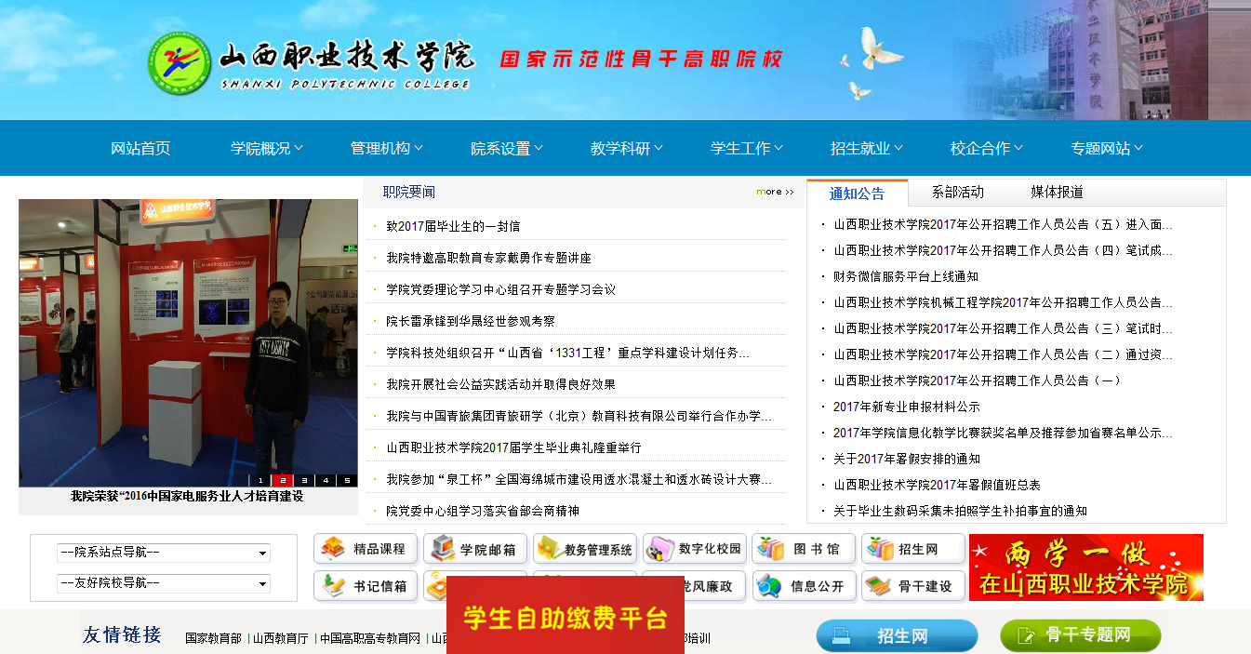Open 学院邮箱 mail icon button

pyautogui.click(x=474, y=549)
